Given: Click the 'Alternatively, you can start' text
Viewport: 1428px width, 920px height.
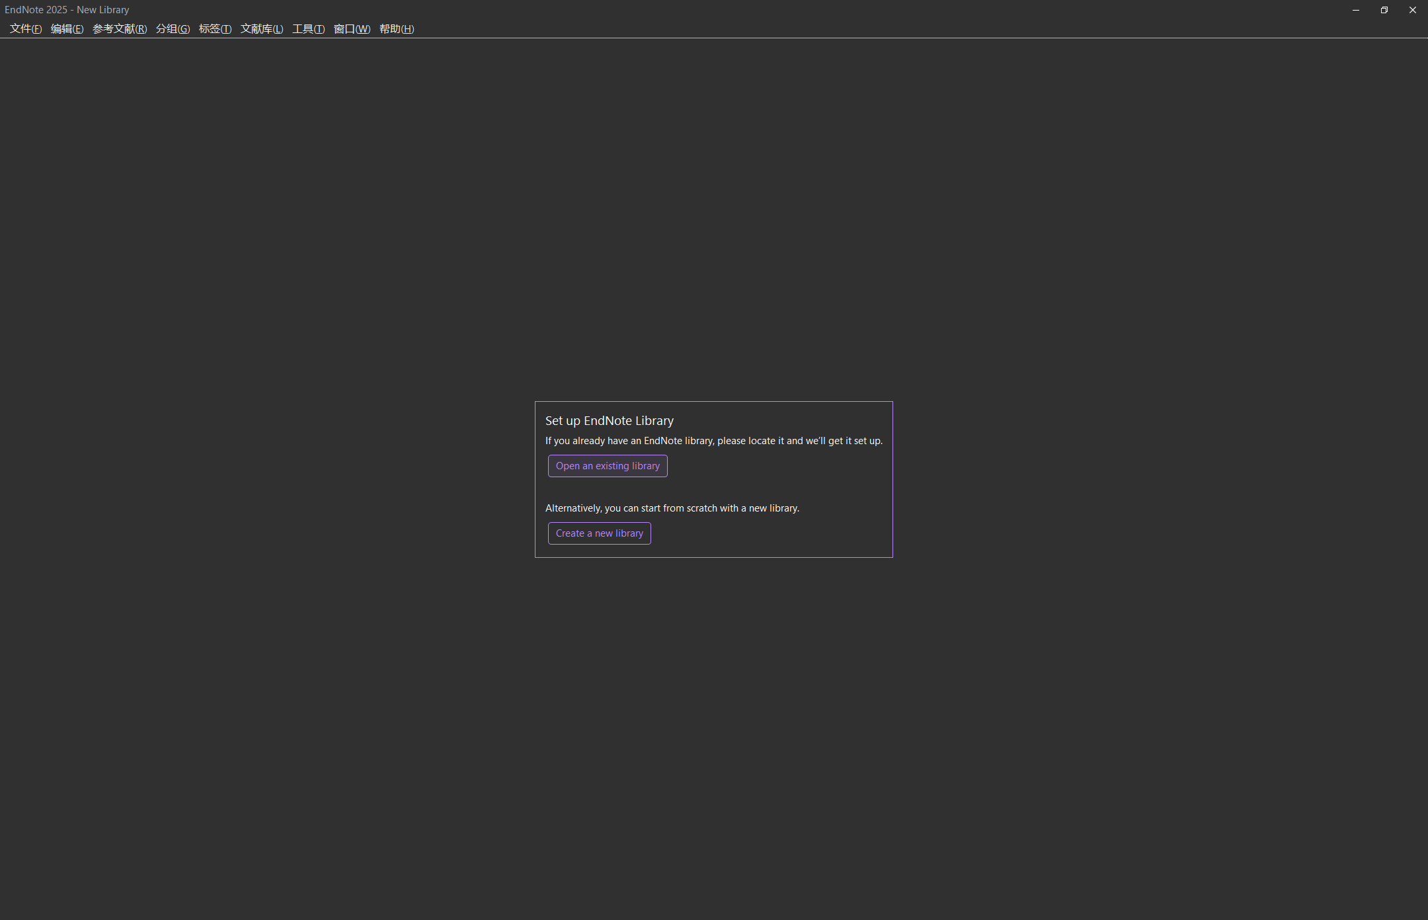Looking at the screenshot, I should 672,508.
